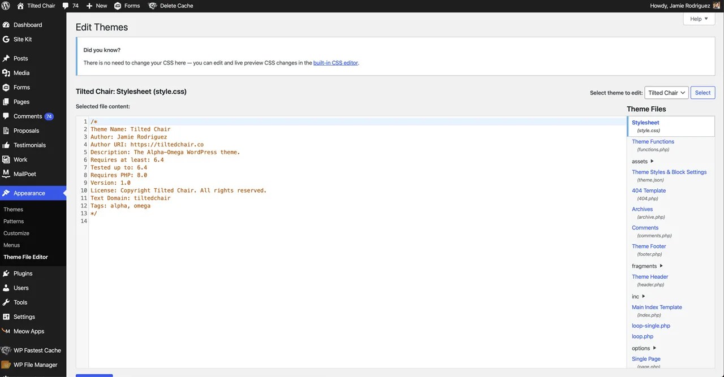Click the Work icon in sidebar
Viewport: 724px width, 377px height.
(6, 159)
